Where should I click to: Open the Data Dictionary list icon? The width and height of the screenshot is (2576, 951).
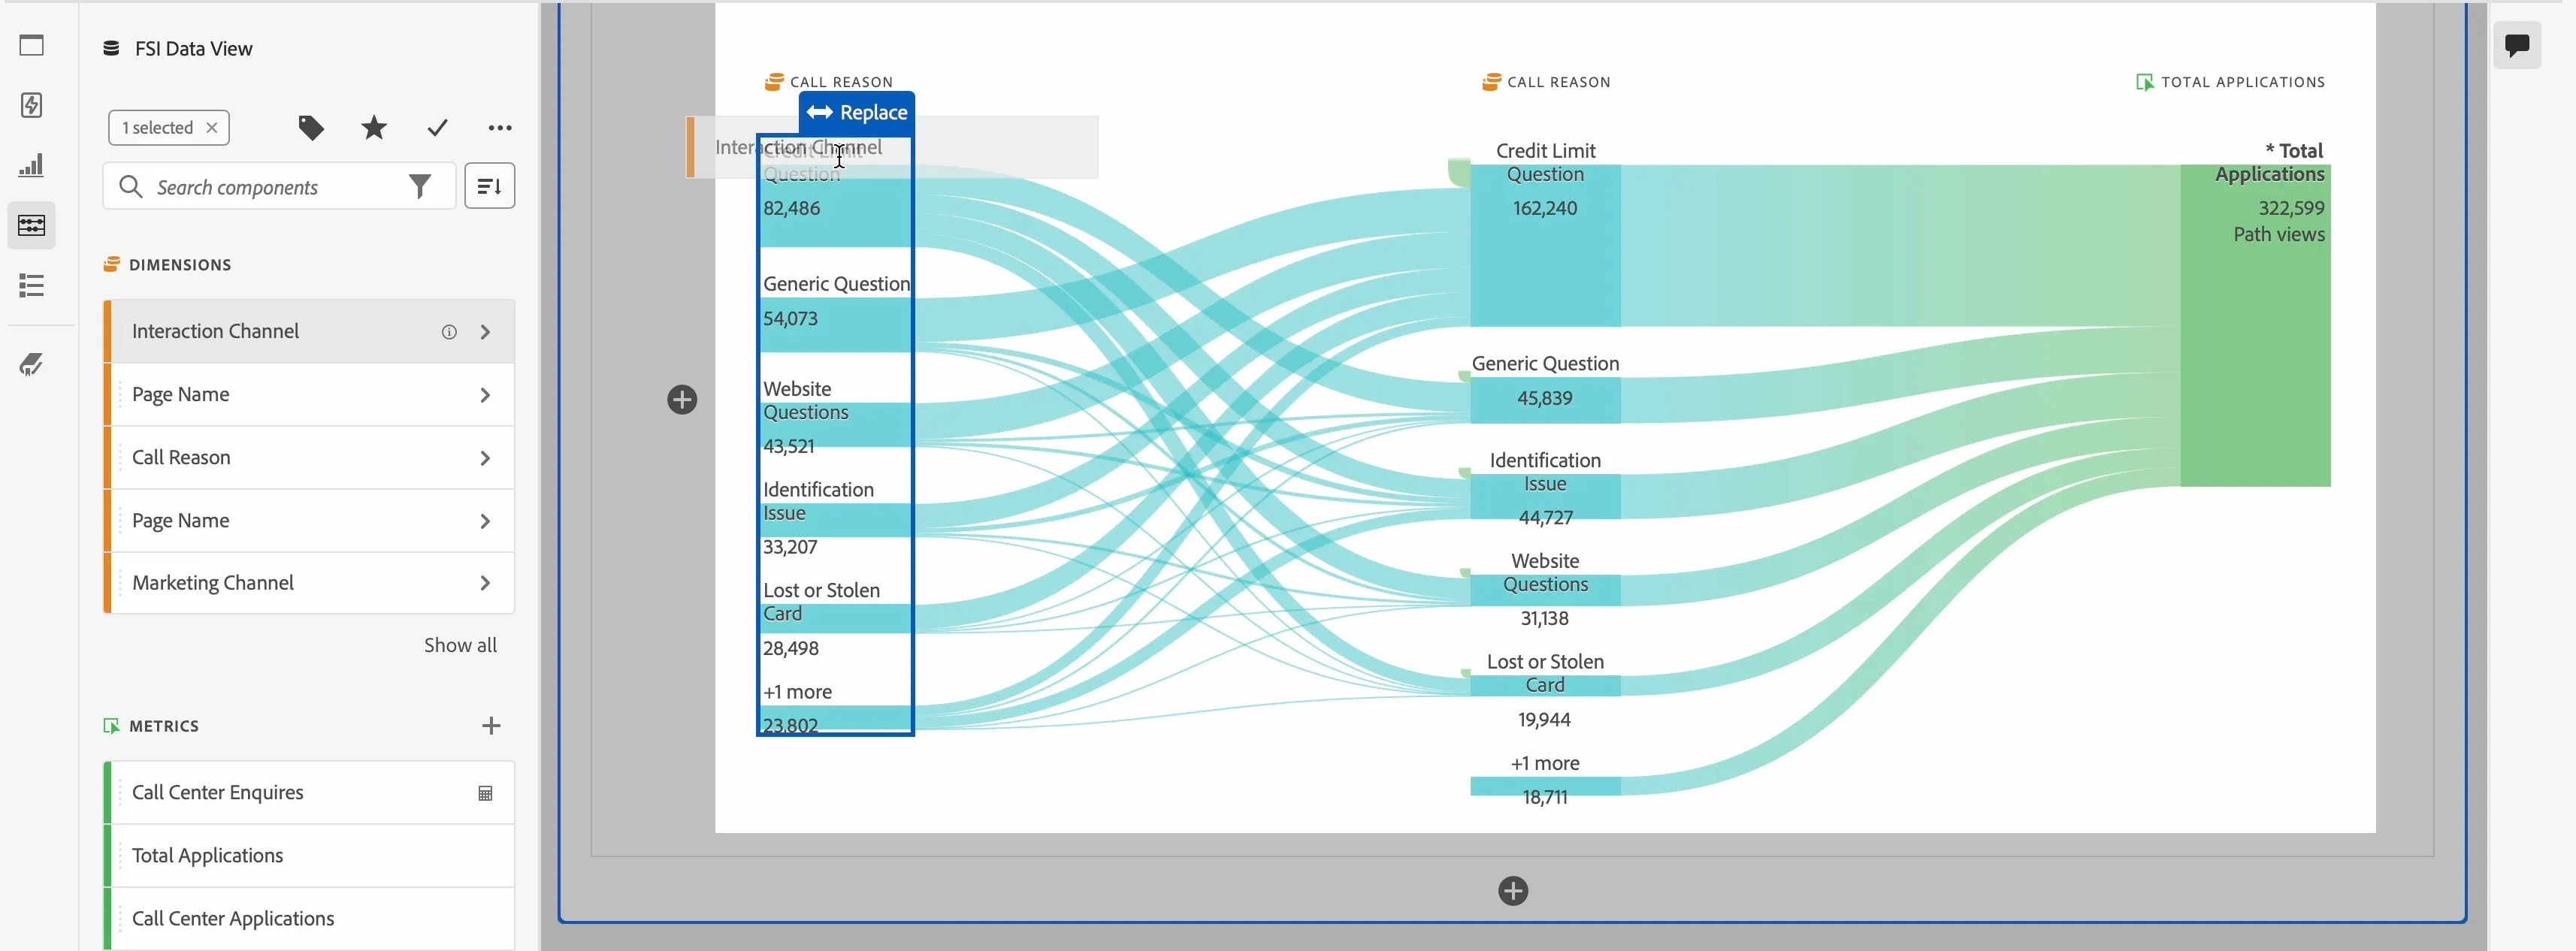32,286
